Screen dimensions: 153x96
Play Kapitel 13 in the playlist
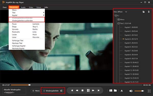coord(132,74)
